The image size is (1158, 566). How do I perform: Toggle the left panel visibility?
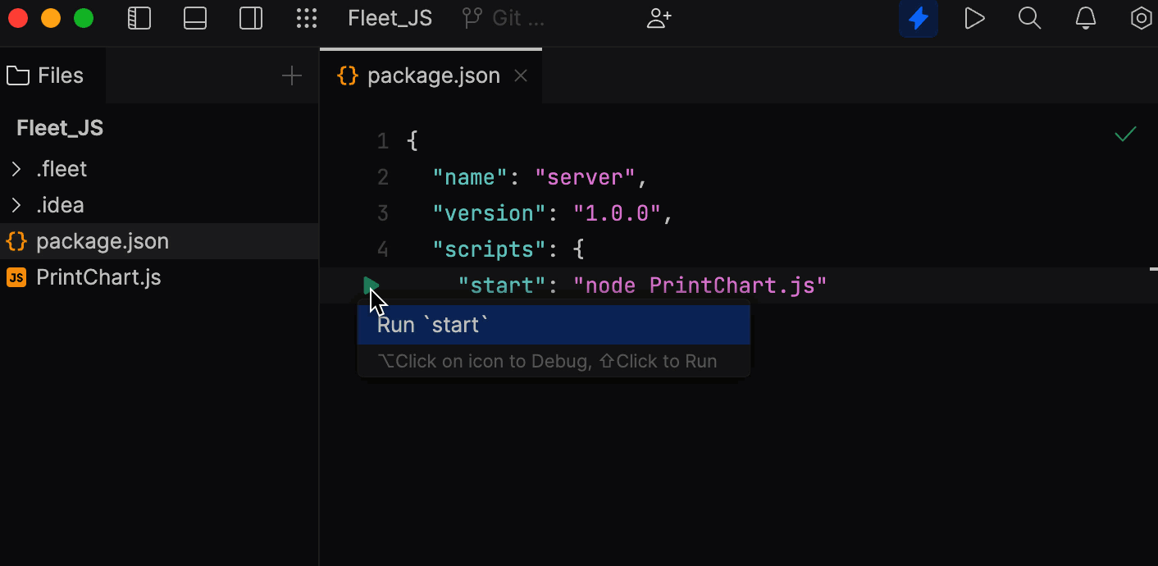(139, 18)
